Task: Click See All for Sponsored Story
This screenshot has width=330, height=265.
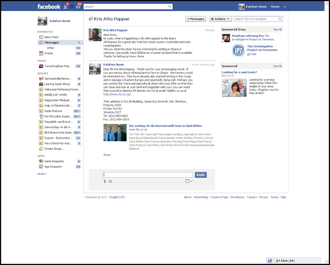Action: pyautogui.click(x=277, y=29)
